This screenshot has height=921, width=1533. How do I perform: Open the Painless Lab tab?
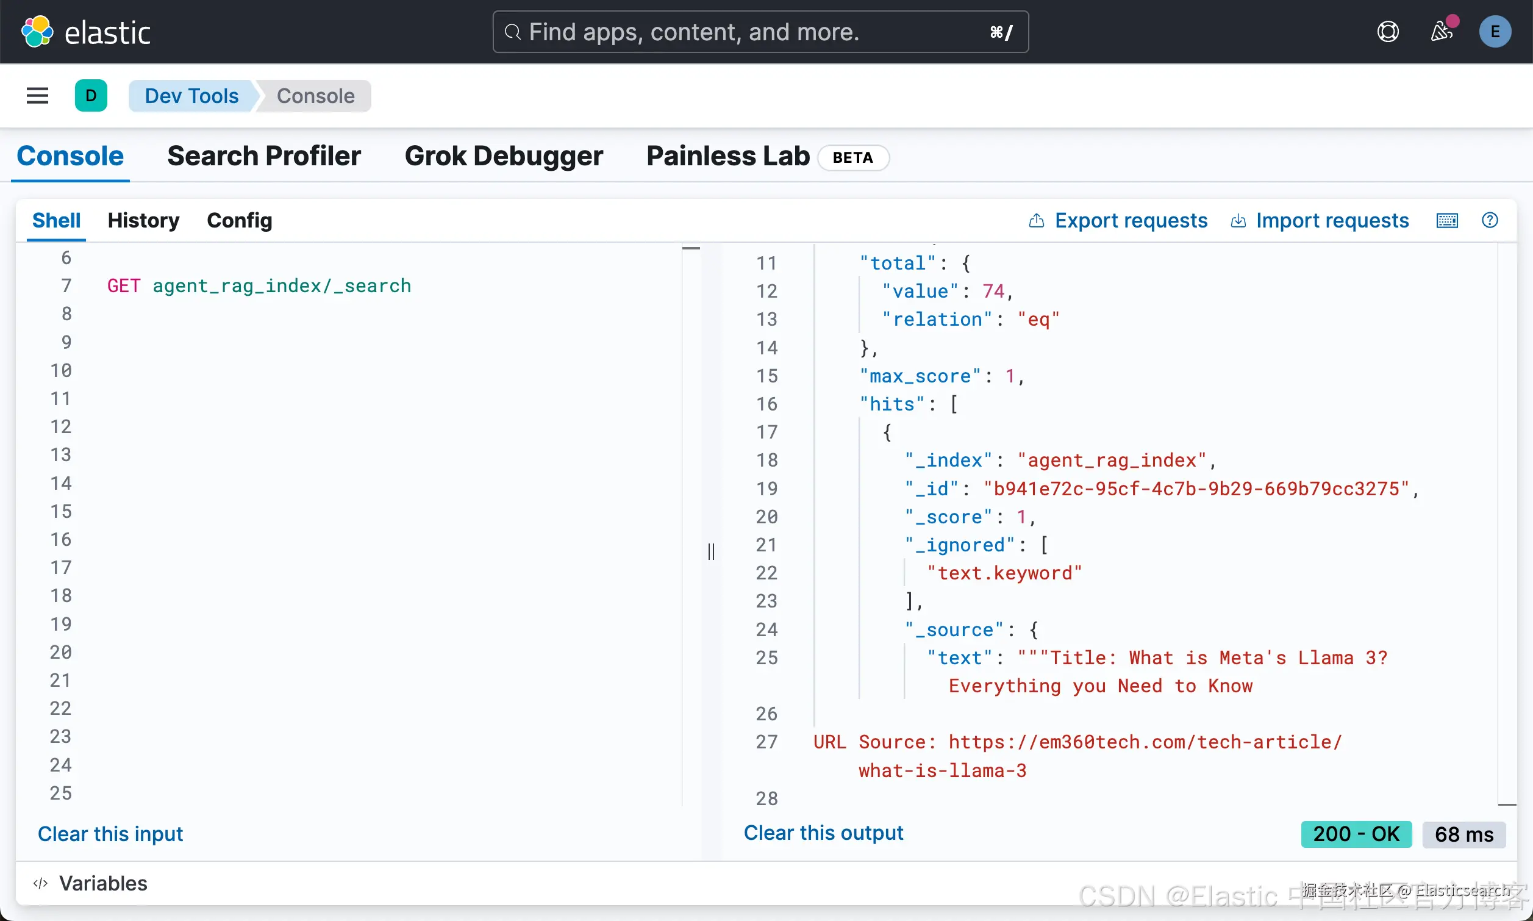(727, 156)
